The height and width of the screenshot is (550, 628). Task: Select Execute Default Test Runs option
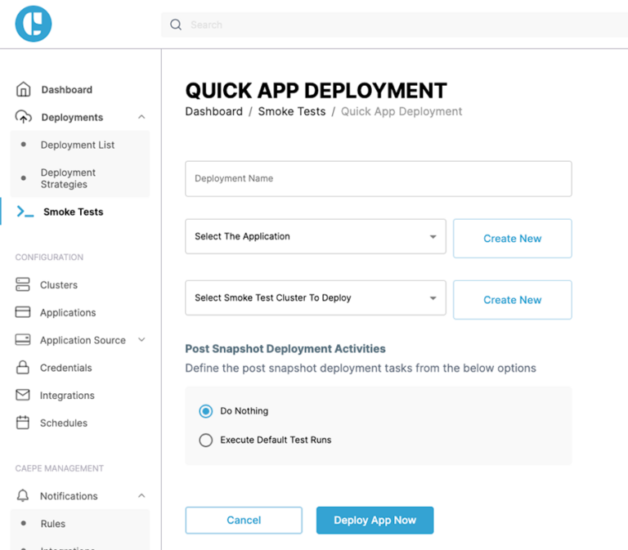tap(206, 440)
